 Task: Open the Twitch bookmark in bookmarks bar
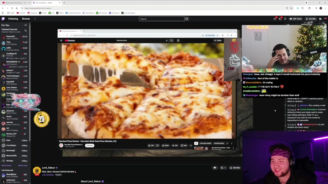coord(11,13)
